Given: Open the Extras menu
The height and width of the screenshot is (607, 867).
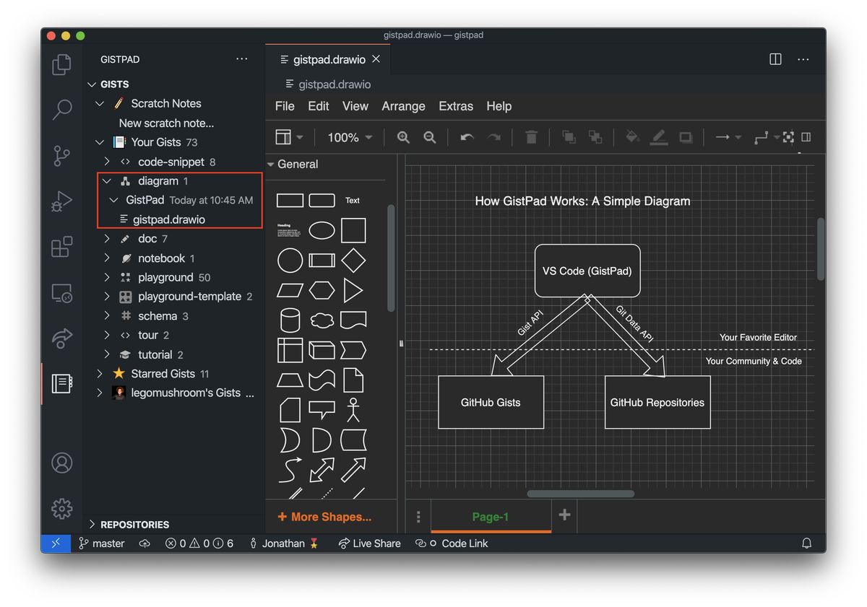Looking at the screenshot, I should pyautogui.click(x=456, y=106).
